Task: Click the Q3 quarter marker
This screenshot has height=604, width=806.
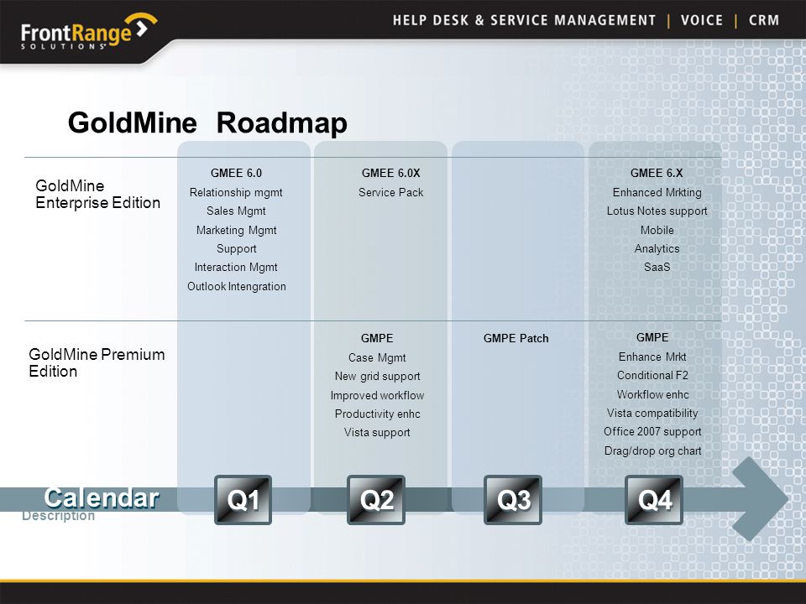Action: pos(513,500)
